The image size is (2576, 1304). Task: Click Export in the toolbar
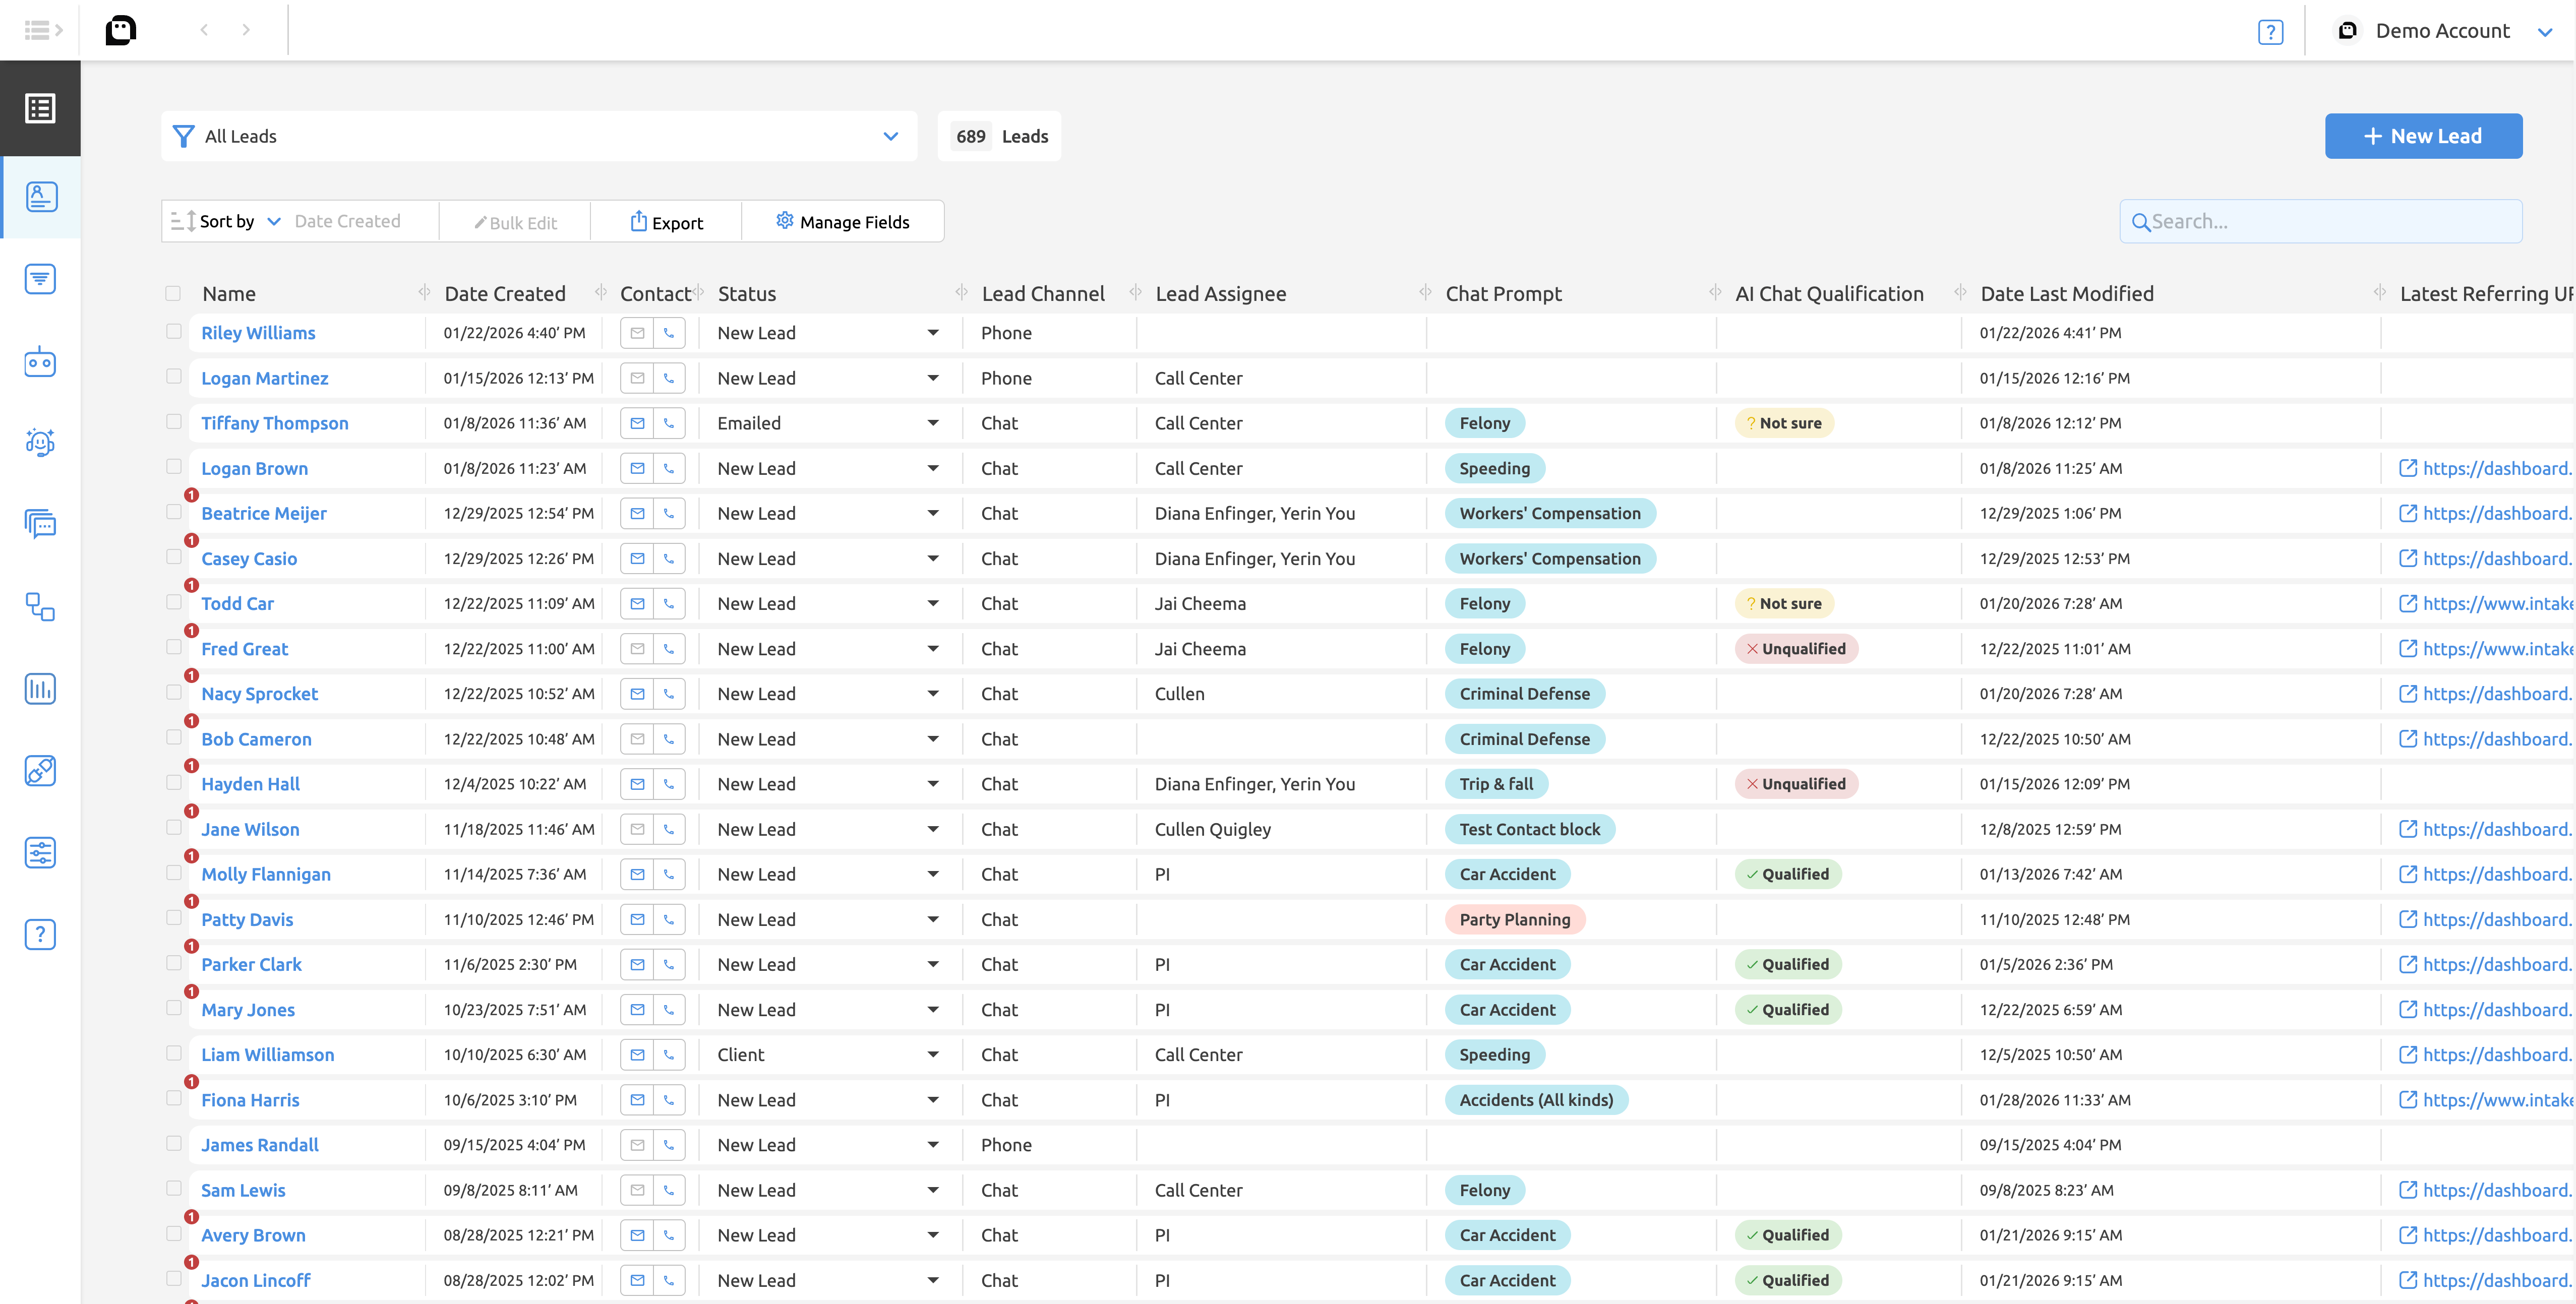coord(666,222)
